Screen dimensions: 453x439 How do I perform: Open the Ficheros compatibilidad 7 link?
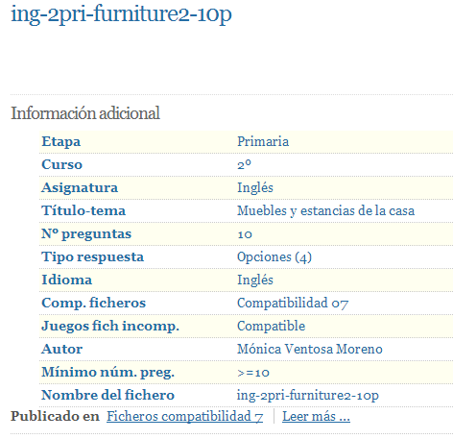pos(184,416)
